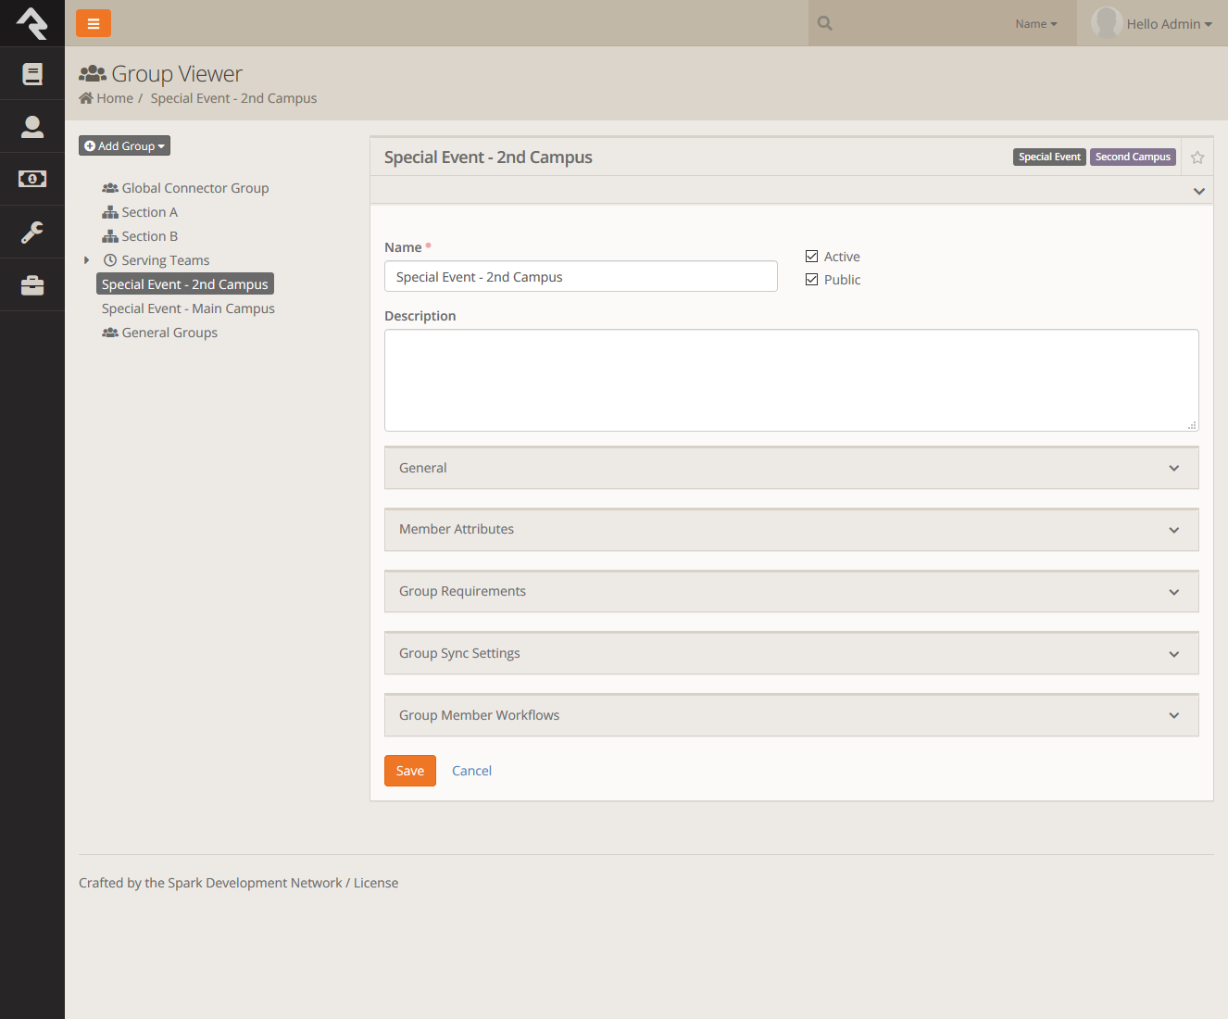1228x1019 pixels.
Task: Open the Name search filter dropdown
Action: pyautogui.click(x=1035, y=24)
